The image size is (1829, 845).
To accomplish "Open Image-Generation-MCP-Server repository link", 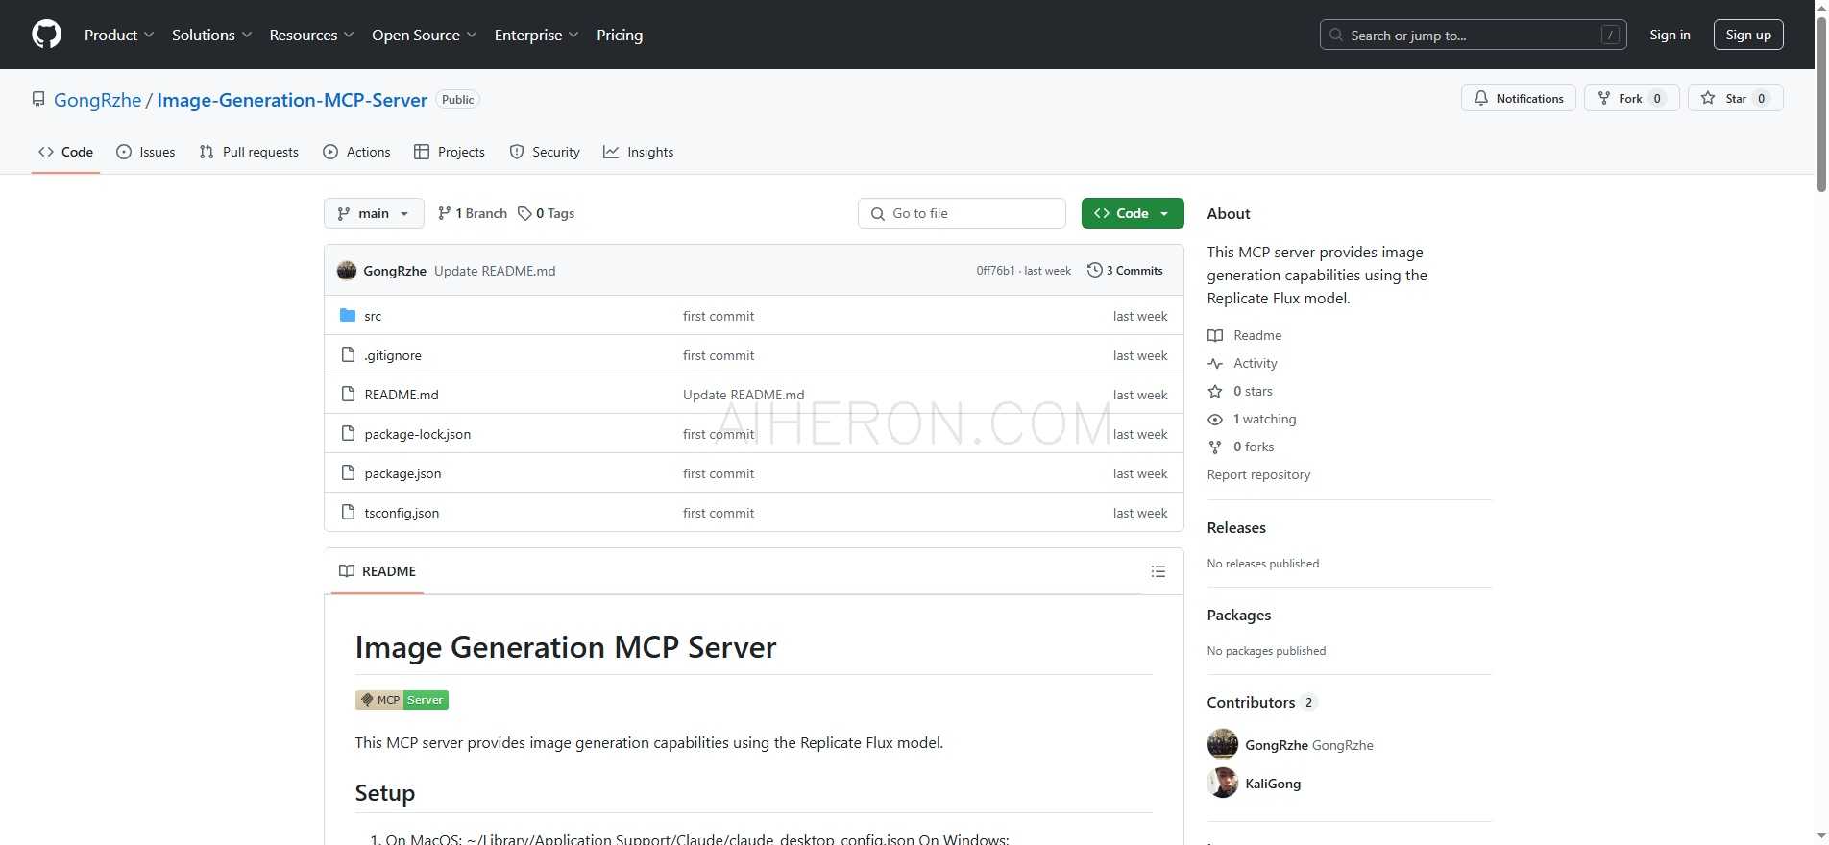I will tap(292, 100).
